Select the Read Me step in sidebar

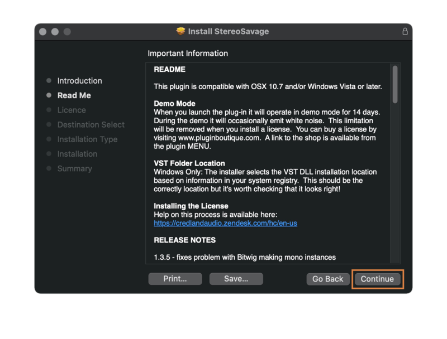coord(74,95)
